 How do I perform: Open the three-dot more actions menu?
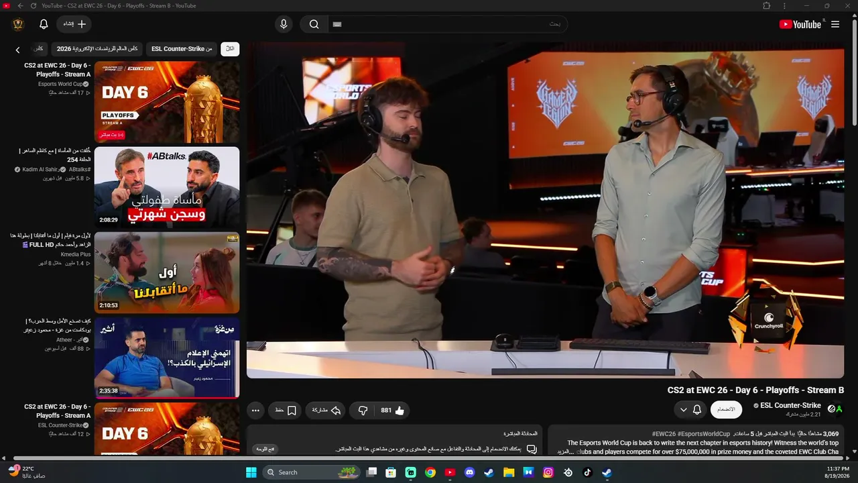(255, 411)
